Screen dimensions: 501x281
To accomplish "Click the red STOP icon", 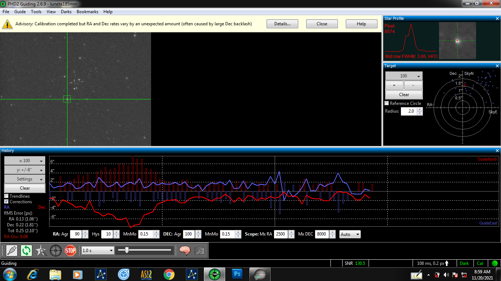I will click(x=70, y=251).
